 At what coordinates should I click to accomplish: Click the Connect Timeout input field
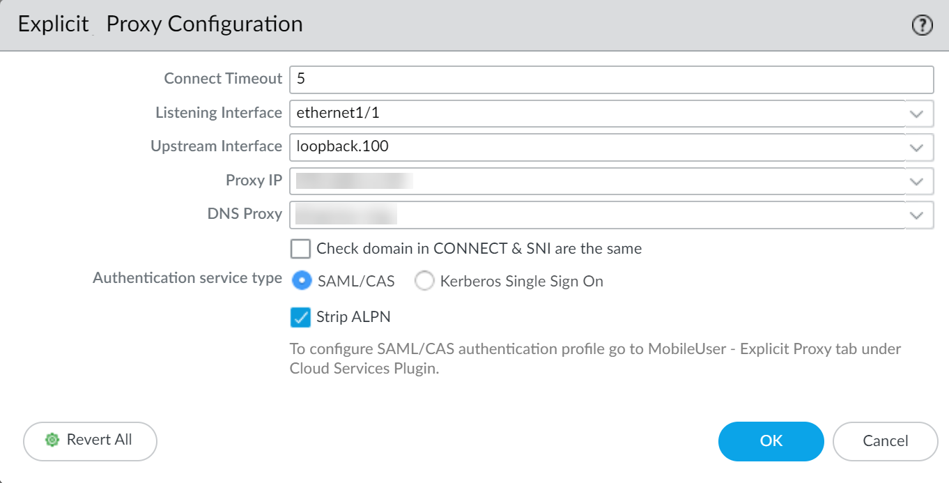click(x=610, y=79)
